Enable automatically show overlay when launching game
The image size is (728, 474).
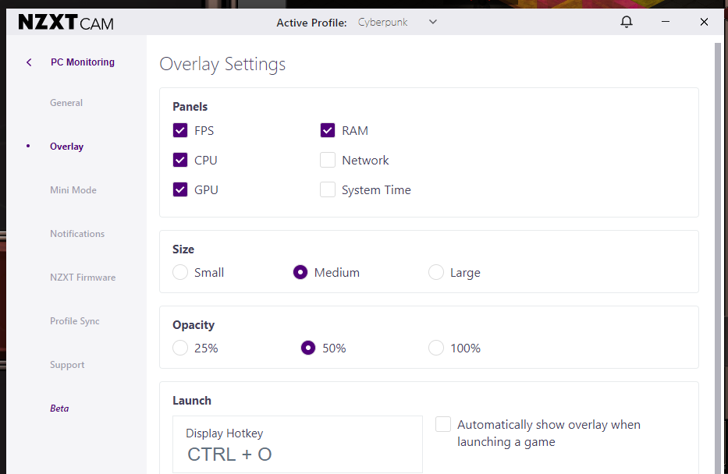(443, 425)
